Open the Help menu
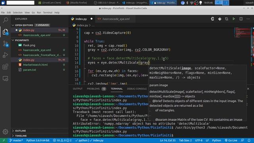This screenshot has width=254, height=143. coord(57,12)
